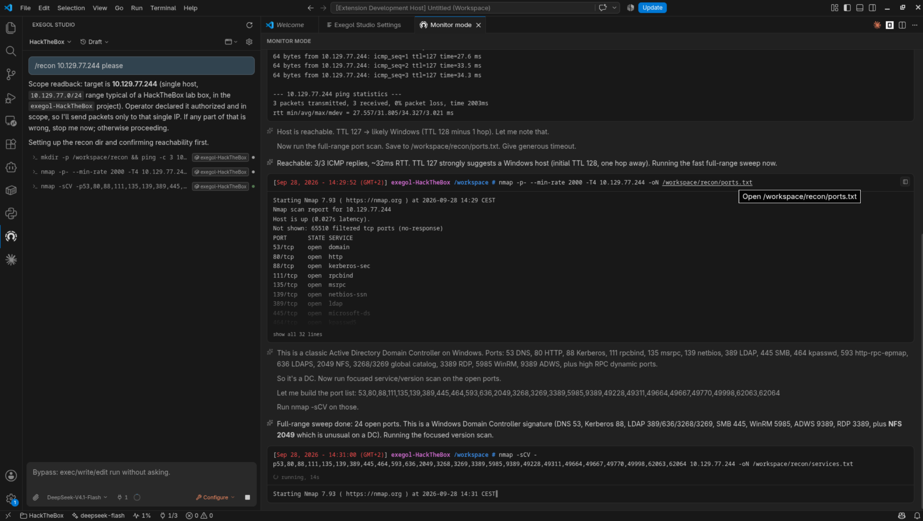Switch to Exegol Studio Settings tab
The image size is (923, 521).
point(363,25)
